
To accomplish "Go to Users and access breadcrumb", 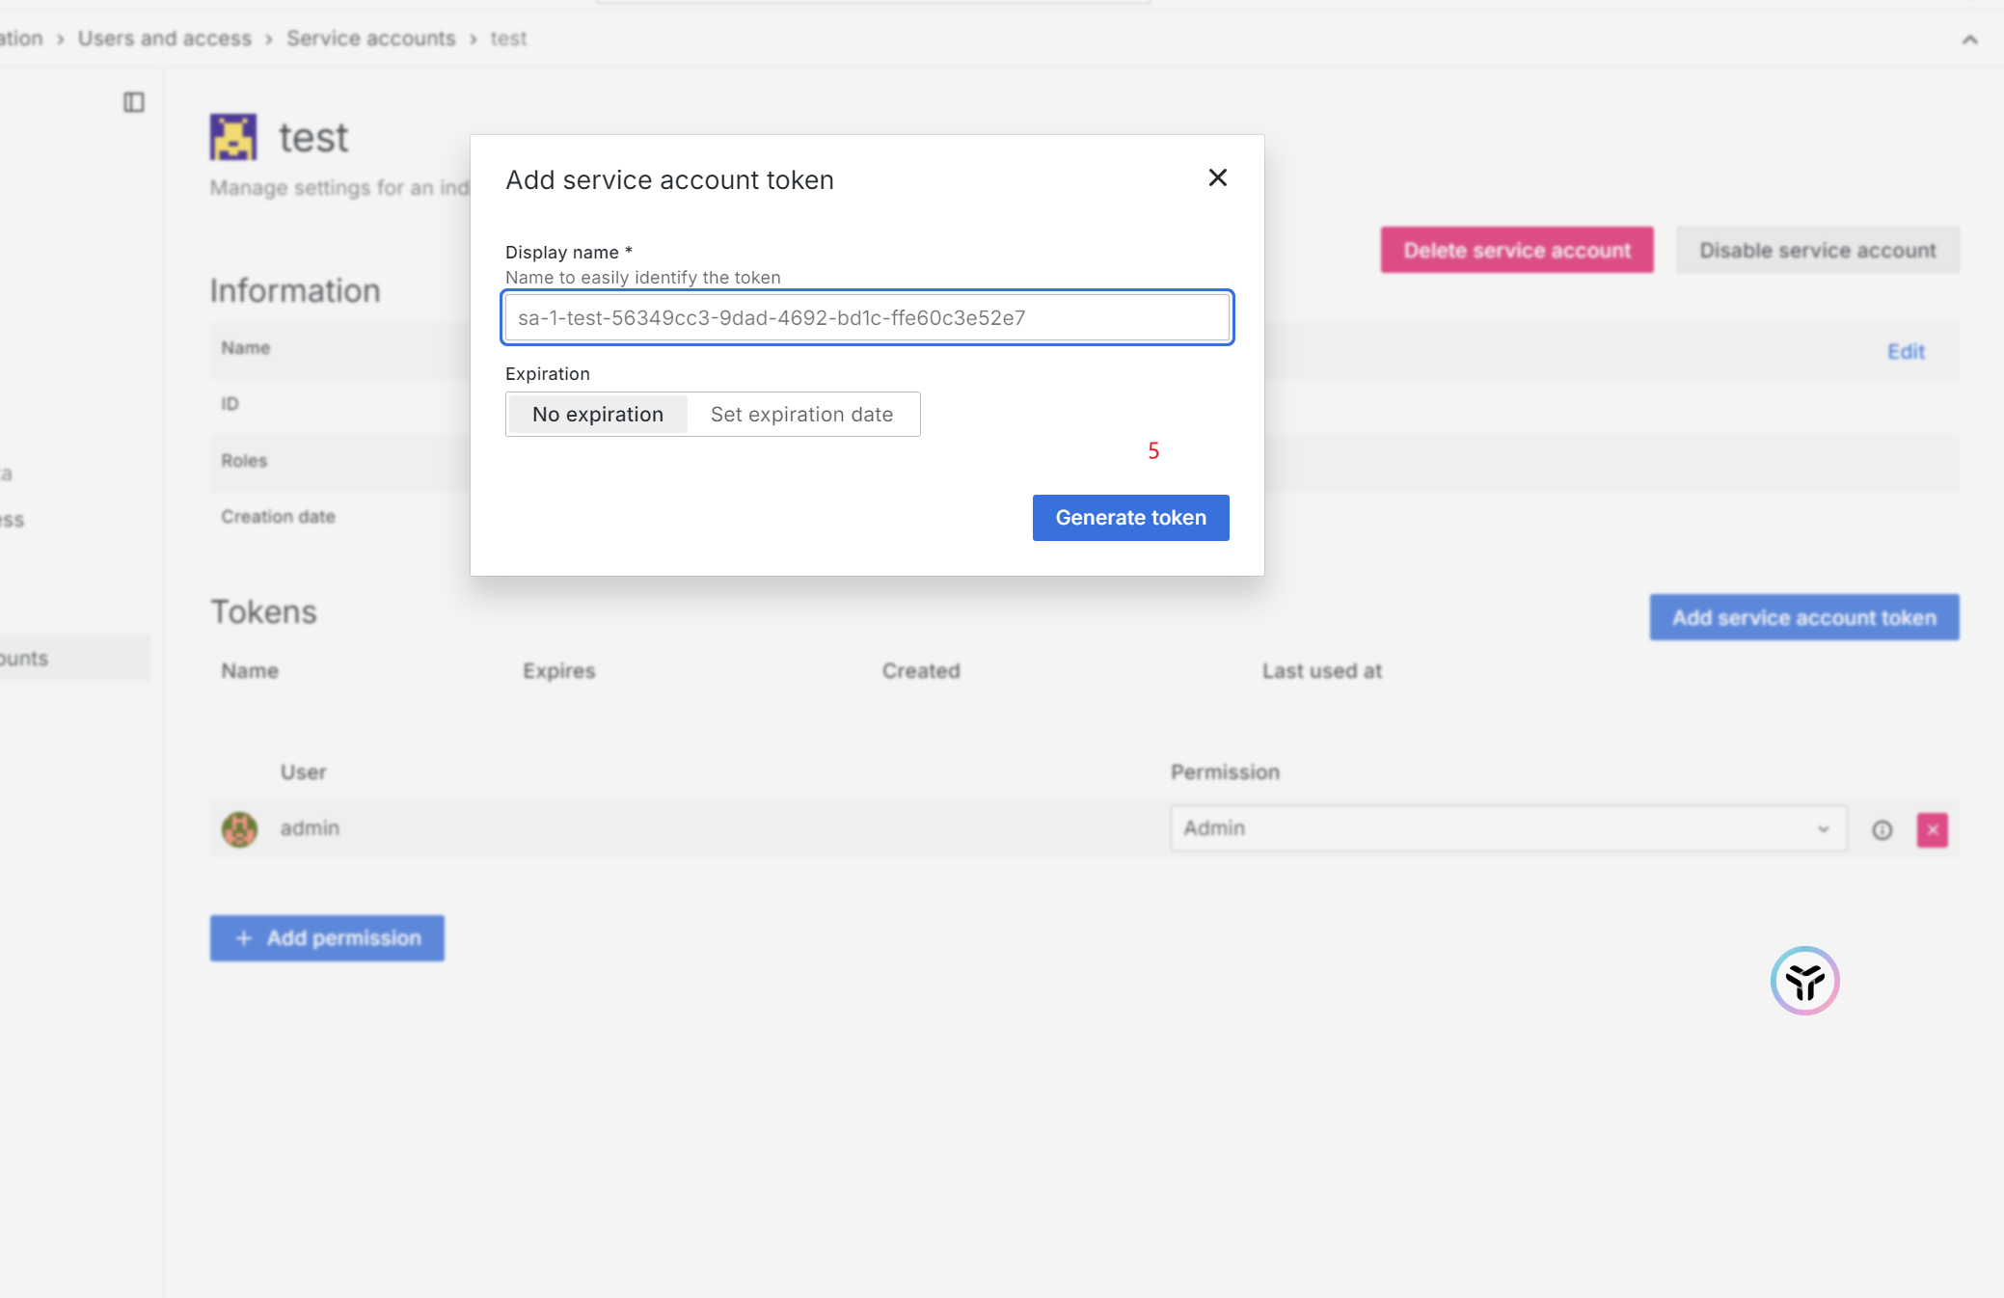I will [x=165, y=39].
